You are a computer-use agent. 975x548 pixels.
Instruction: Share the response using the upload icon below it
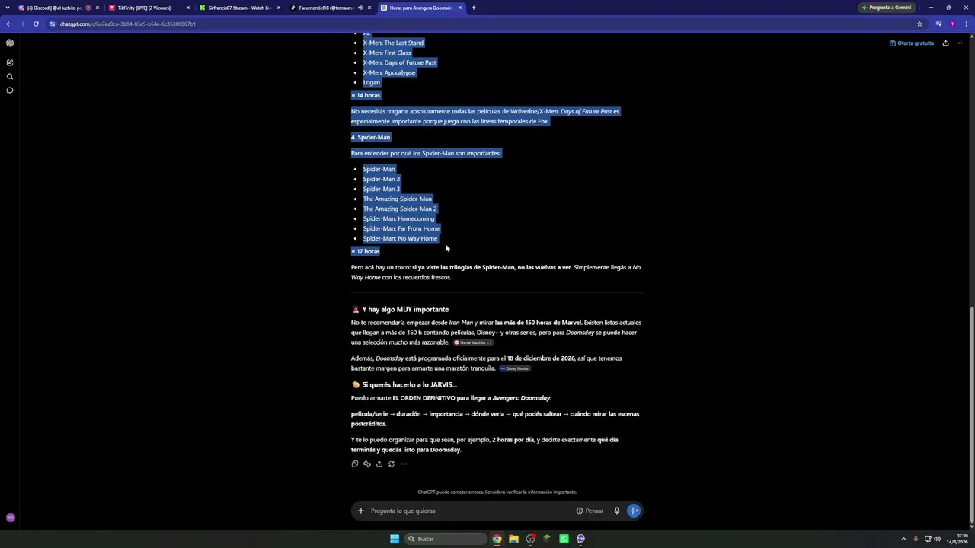379,464
